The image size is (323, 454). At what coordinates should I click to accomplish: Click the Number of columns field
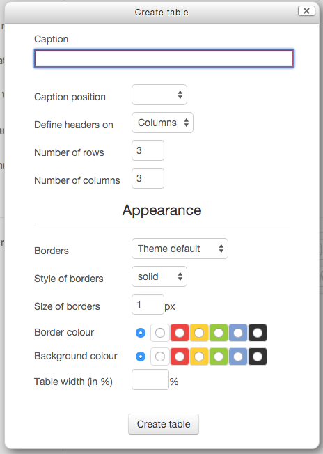[148, 178]
